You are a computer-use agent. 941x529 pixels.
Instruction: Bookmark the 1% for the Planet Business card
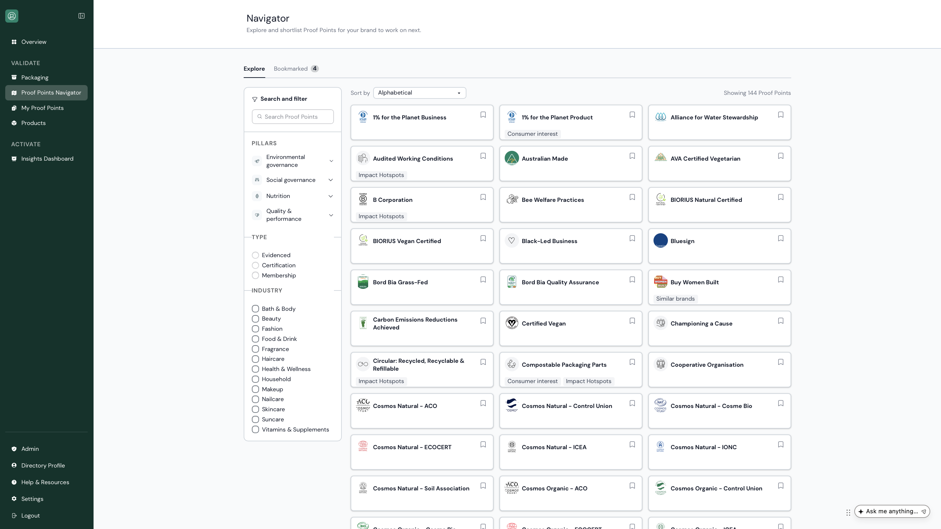click(483, 115)
